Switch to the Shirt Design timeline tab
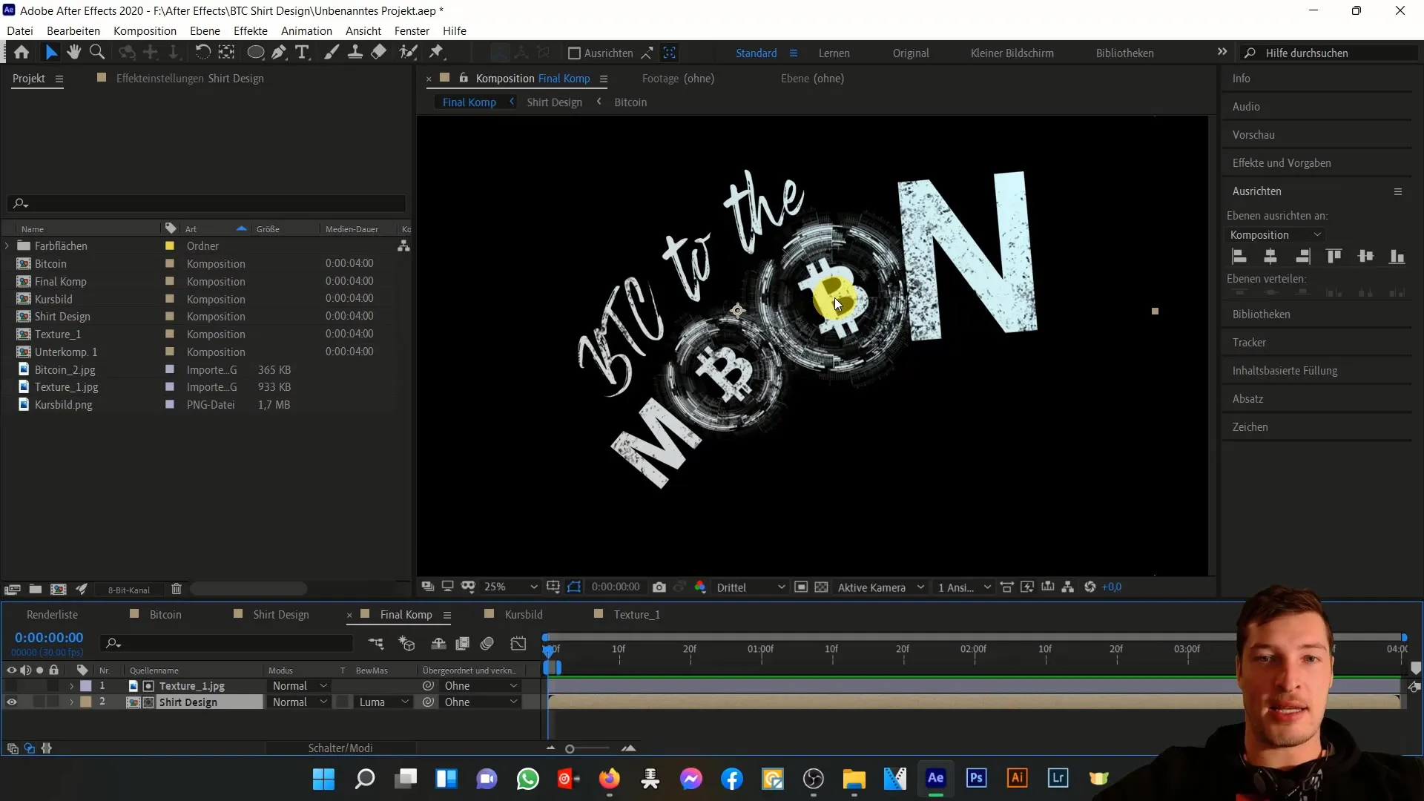The image size is (1424, 801). (x=280, y=613)
